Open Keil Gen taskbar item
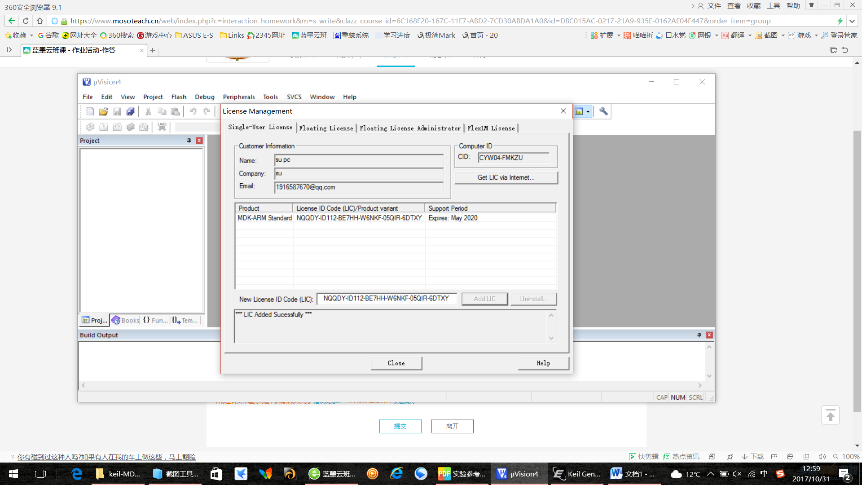The width and height of the screenshot is (862, 485). point(577,474)
